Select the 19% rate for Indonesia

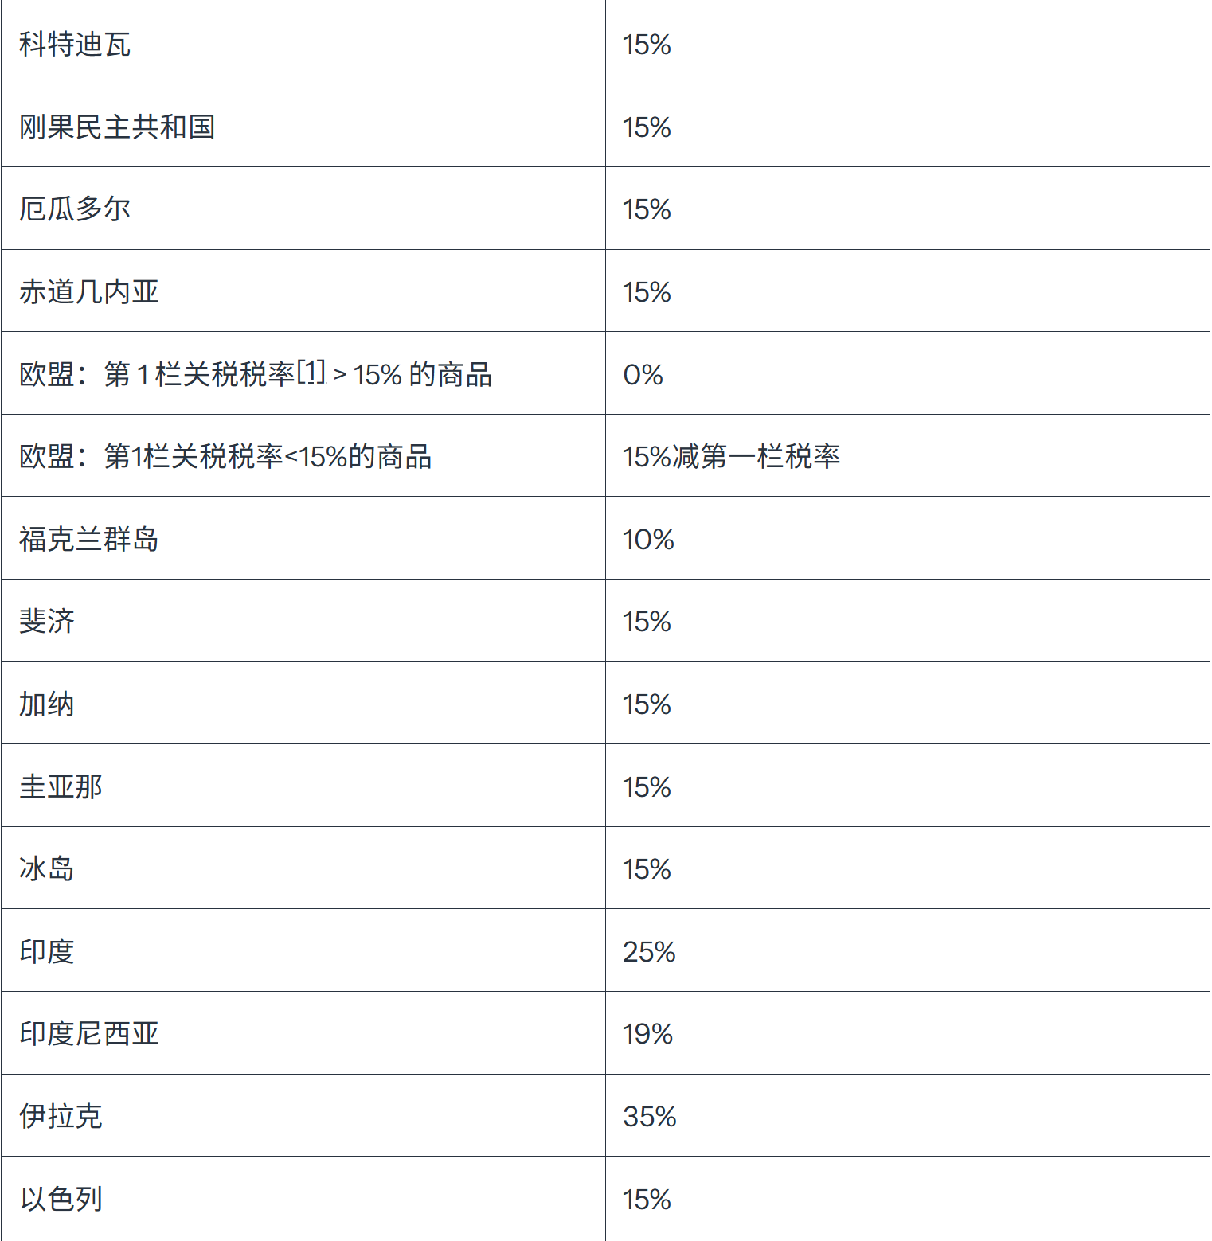pyautogui.click(x=647, y=1034)
